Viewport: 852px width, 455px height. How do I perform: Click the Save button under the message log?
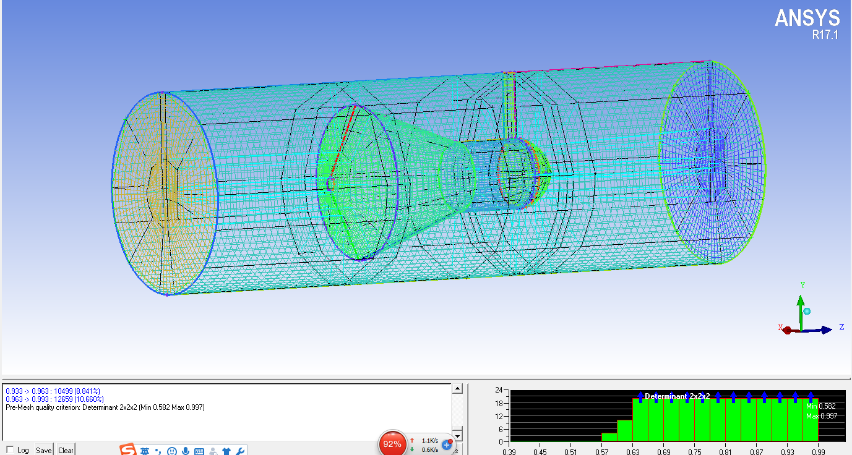[x=43, y=450]
